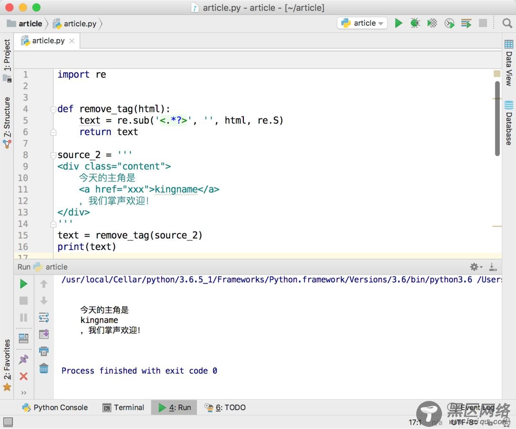Click the Run panel stop square

pos(24,301)
